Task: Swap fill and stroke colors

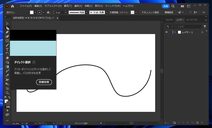Action: [9, 97]
